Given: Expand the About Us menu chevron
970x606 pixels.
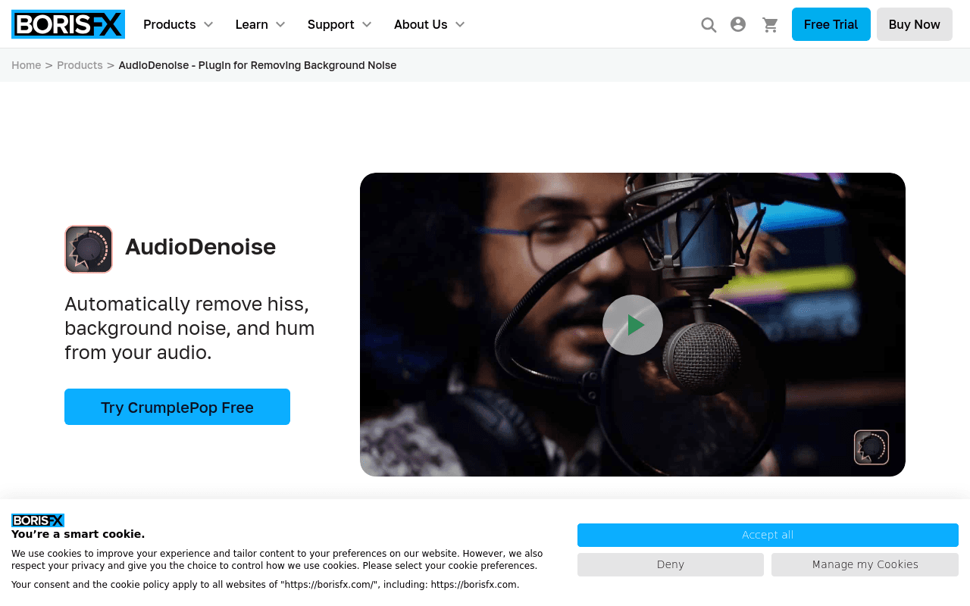Looking at the screenshot, I should tap(460, 24).
